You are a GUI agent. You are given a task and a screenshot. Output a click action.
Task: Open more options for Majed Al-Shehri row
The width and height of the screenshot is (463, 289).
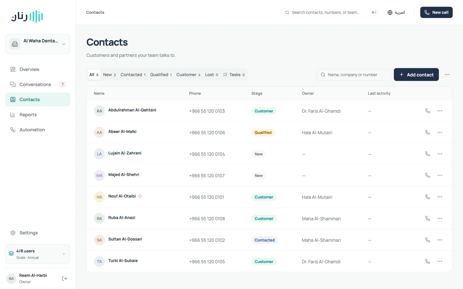coord(440,175)
